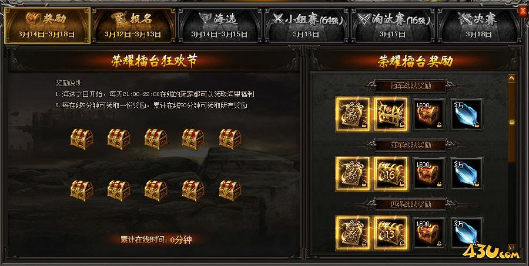
Task: Open the 奖励 rewards tab
Action: [47, 26]
